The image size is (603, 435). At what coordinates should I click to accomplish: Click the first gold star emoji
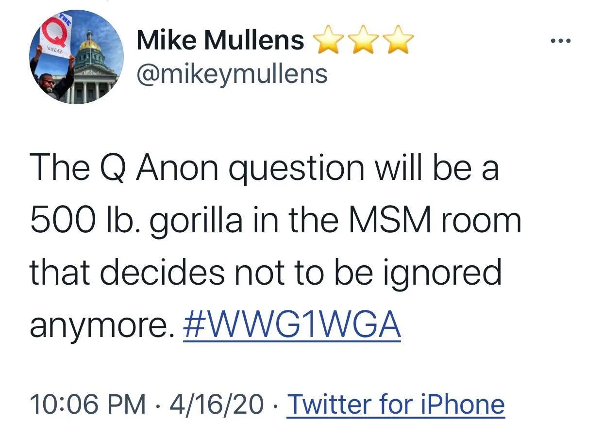pos(328,41)
